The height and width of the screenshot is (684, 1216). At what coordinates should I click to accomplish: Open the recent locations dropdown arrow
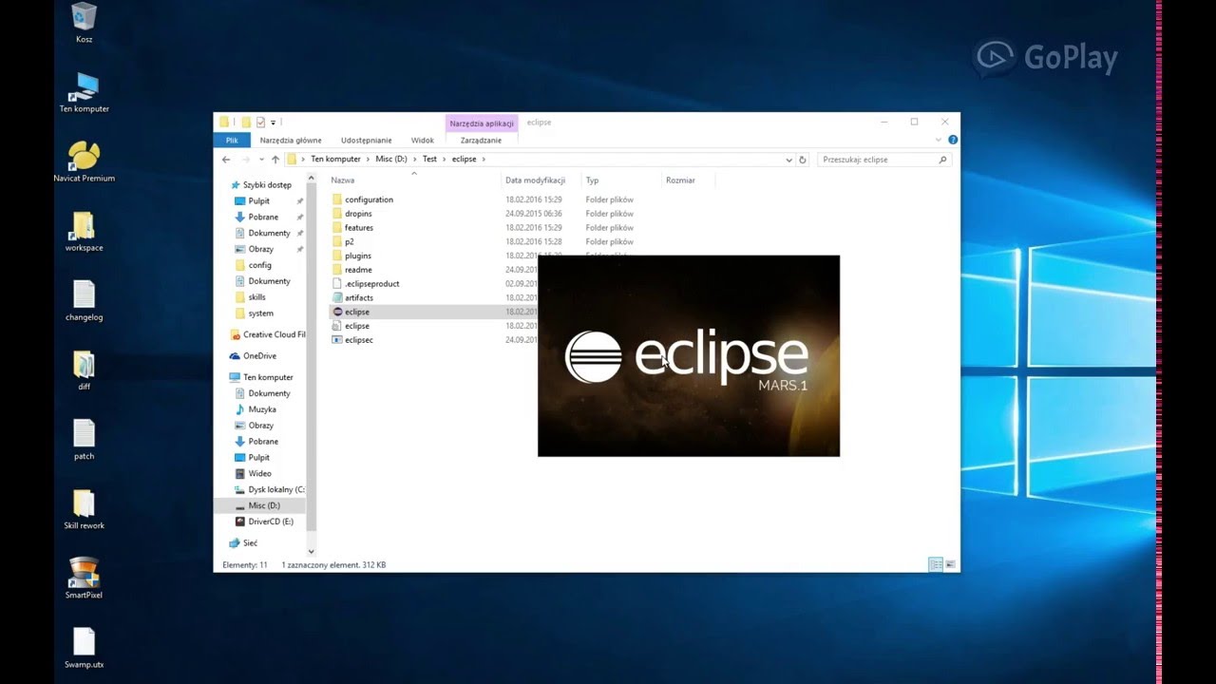260,160
